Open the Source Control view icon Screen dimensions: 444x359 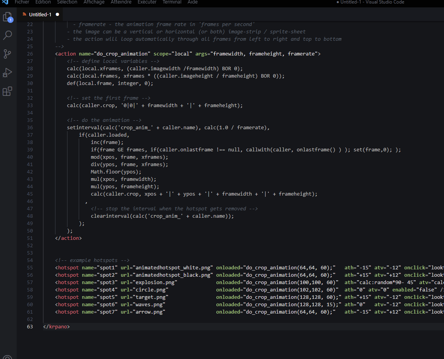click(7, 54)
